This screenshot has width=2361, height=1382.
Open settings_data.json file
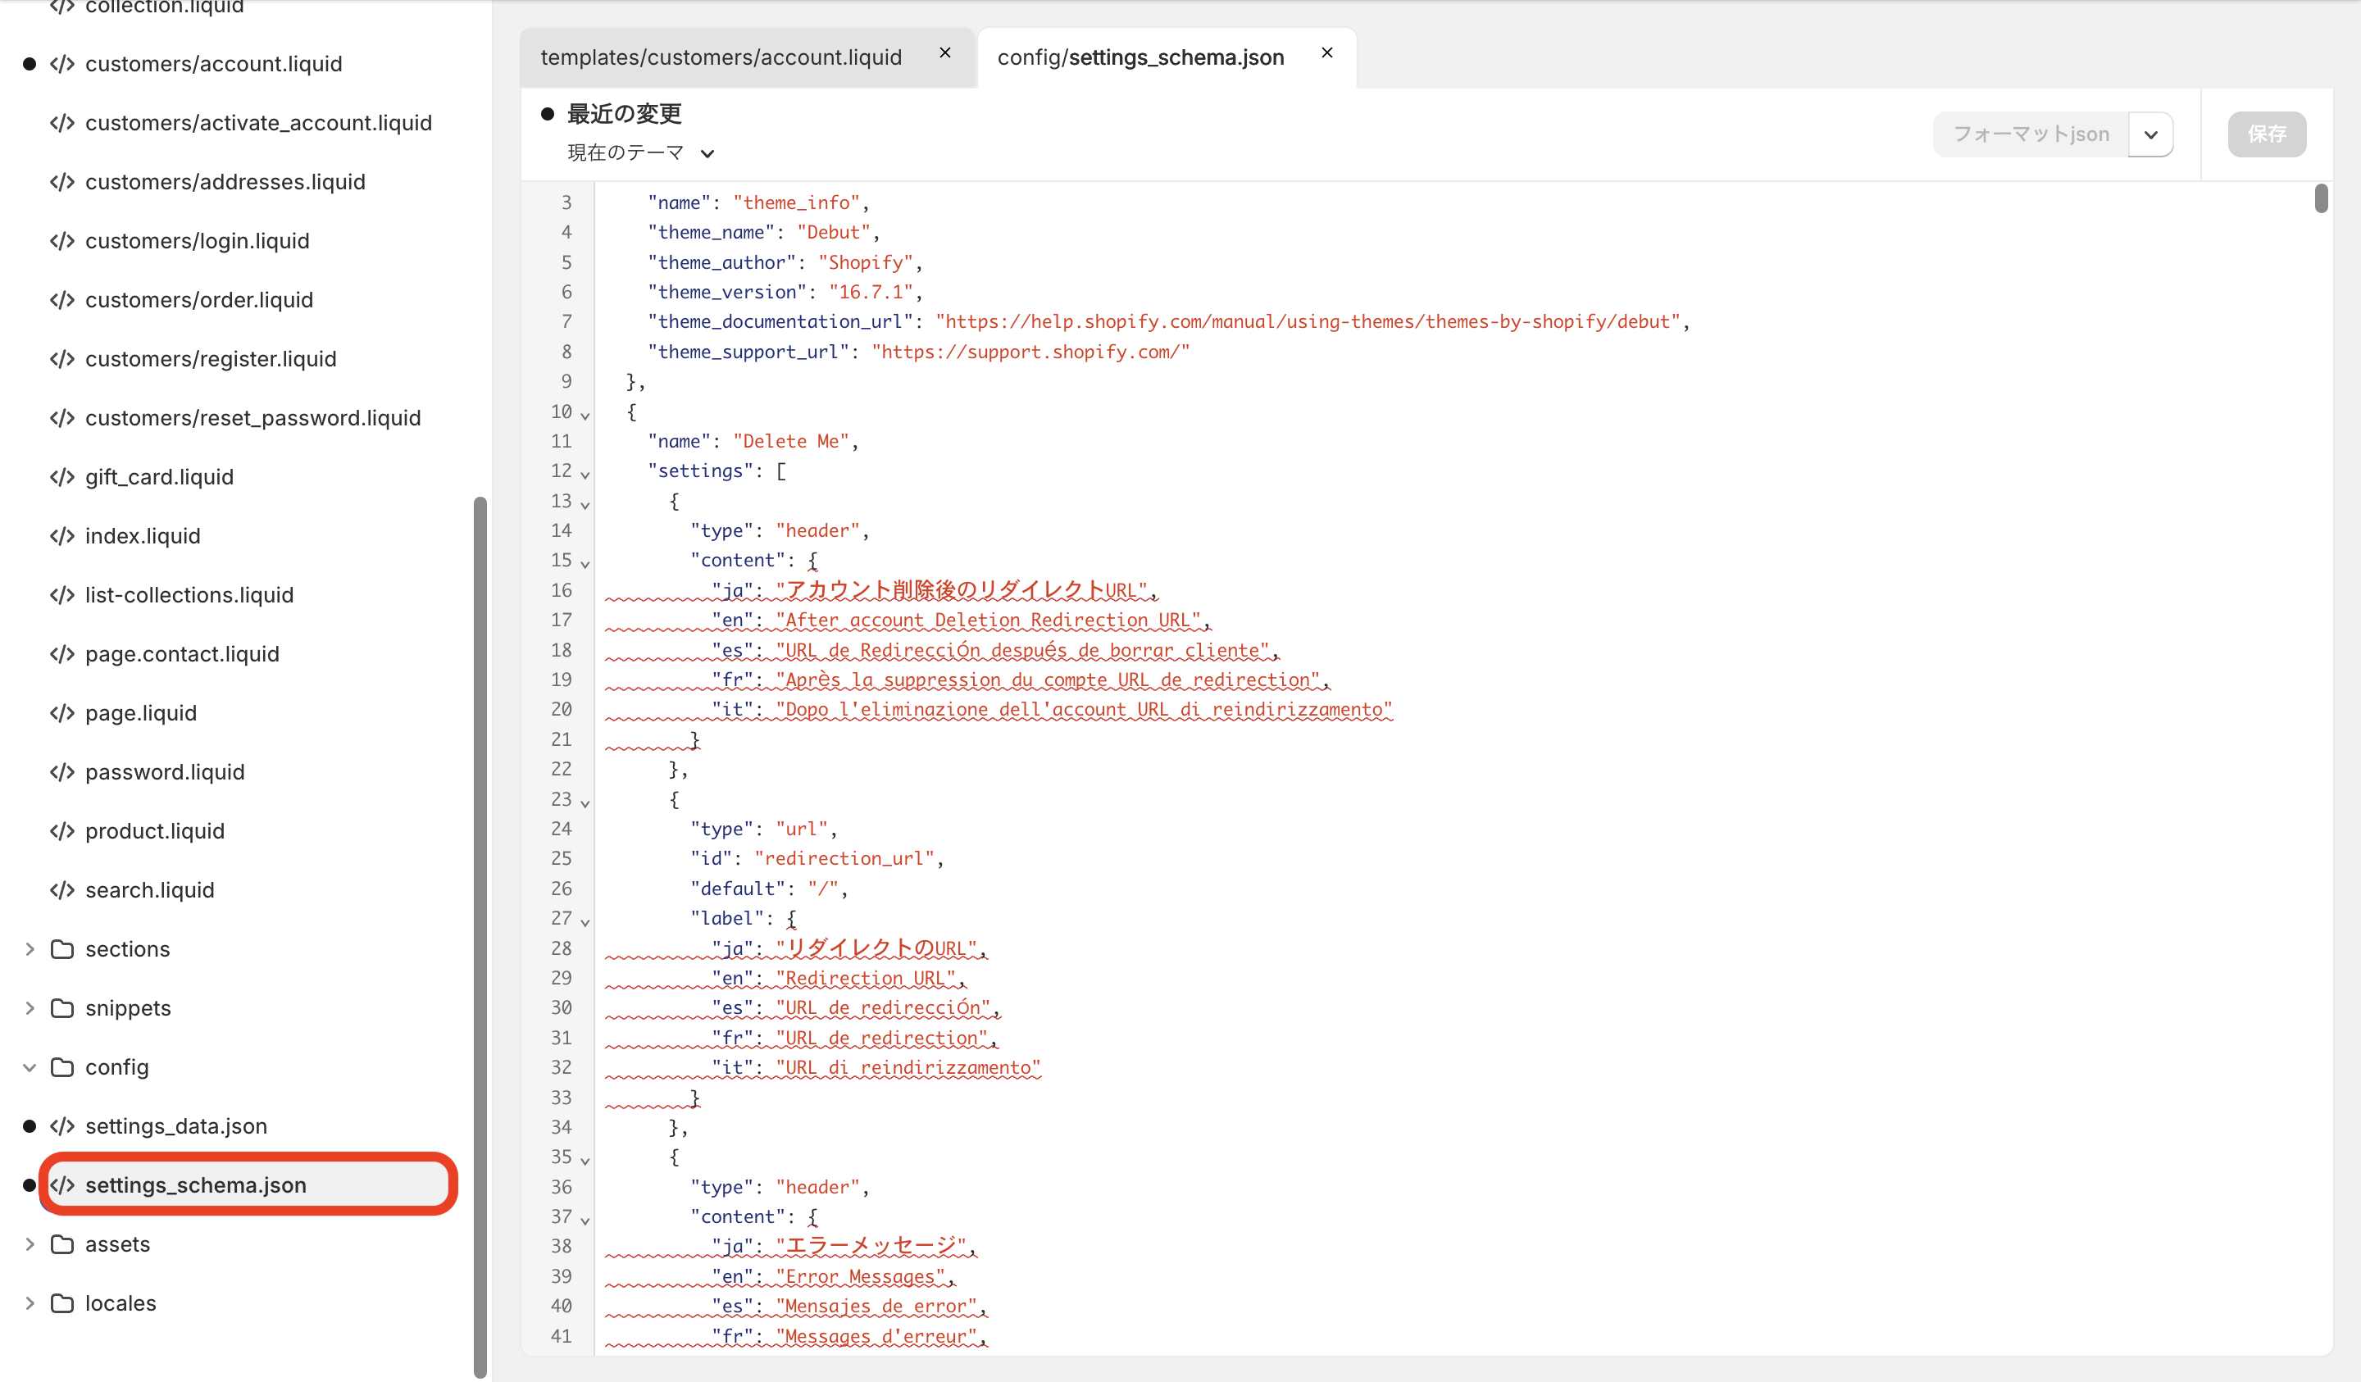point(176,1126)
